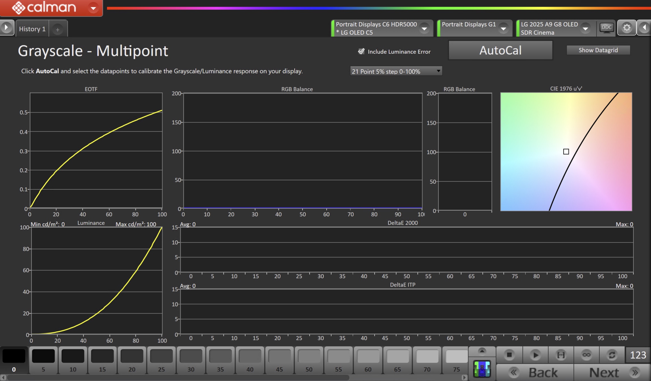Click the single read bracket icon
Image resolution: width=651 pixels, height=381 pixels.
click(561, 355)
